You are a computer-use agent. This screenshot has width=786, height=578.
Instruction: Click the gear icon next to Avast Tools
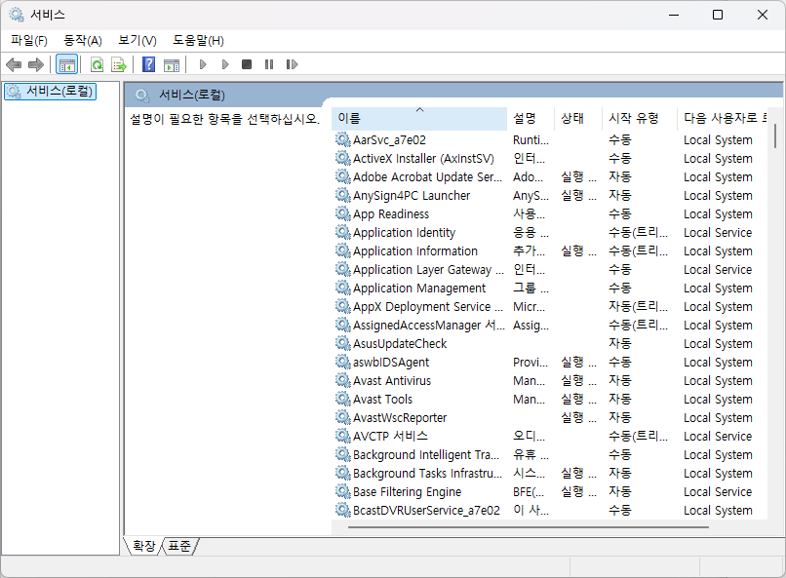tap(343, 399)
